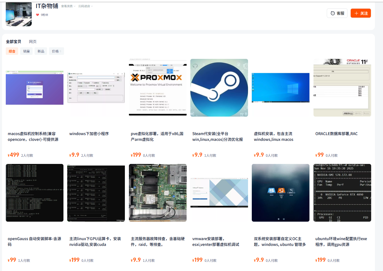
Task: Click ¥99 price under ORACLE数据库部署
Action: coord(320,155)
